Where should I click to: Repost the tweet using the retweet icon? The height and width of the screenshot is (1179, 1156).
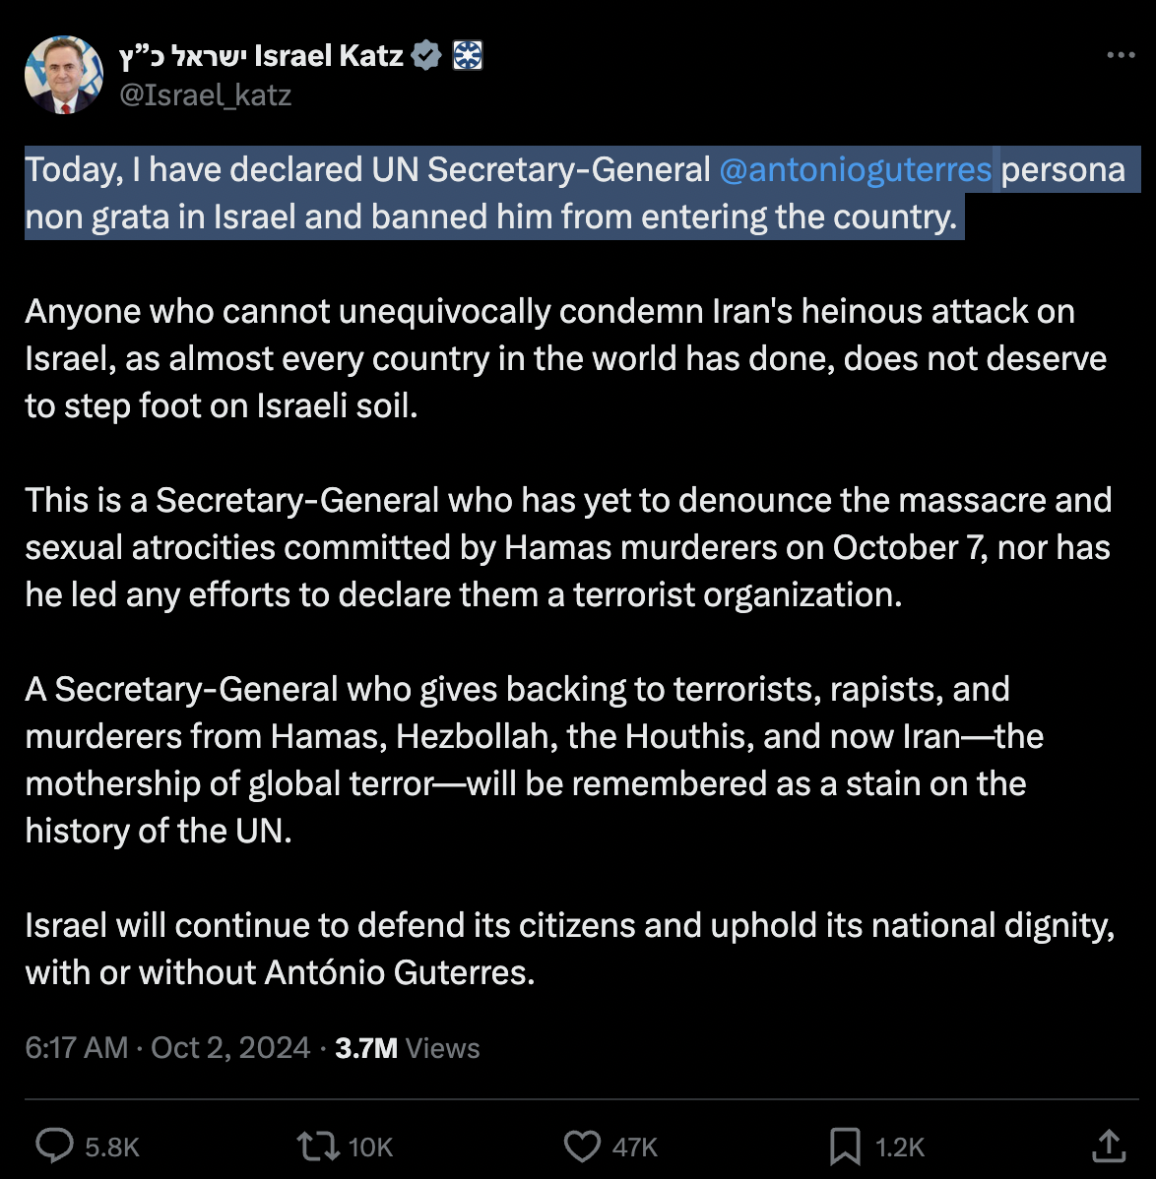[318, 1146]
